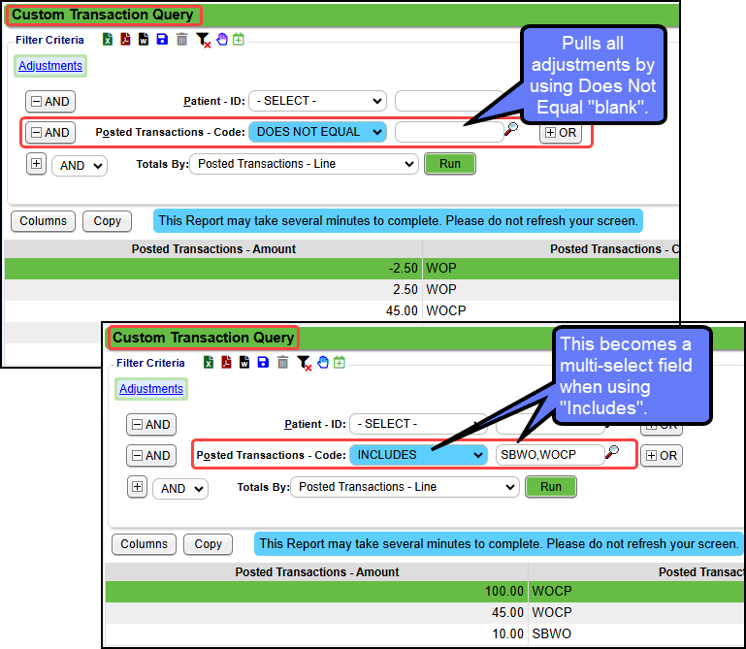Sort by Posted Transactions - Amount in upper window

213,249
